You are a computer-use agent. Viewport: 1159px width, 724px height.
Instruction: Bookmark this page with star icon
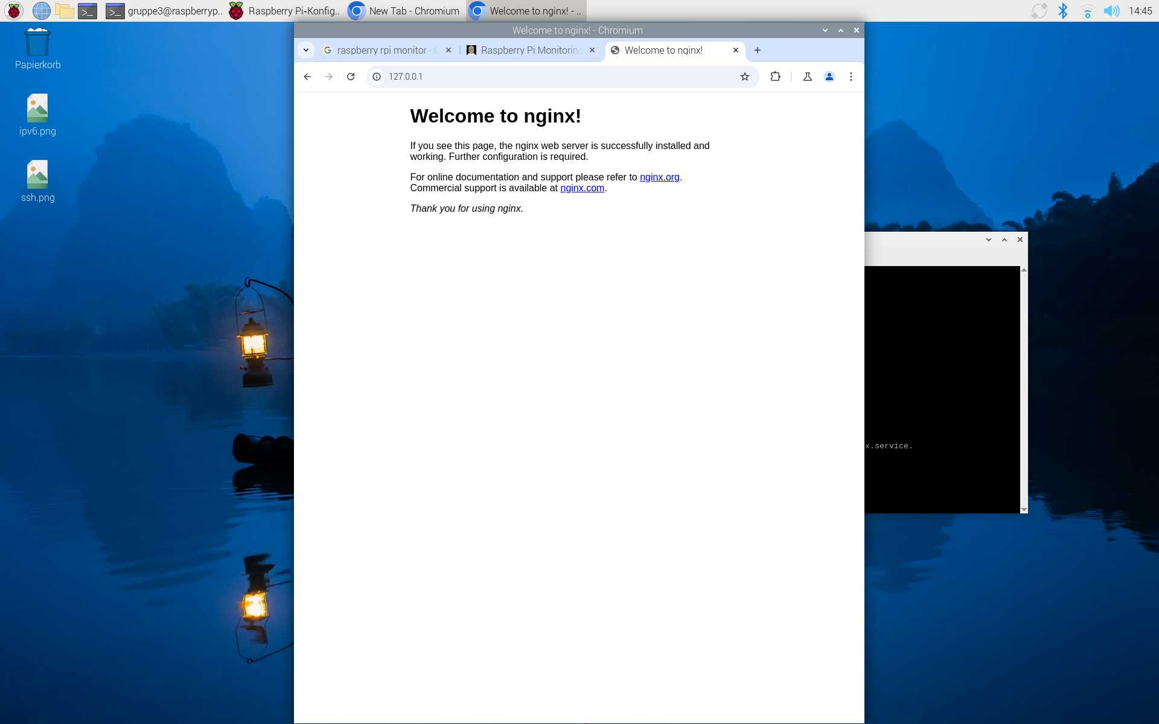coord(745,77)
